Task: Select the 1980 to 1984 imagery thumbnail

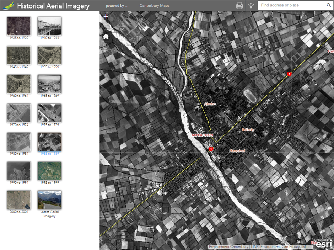Action: point(19,142)
